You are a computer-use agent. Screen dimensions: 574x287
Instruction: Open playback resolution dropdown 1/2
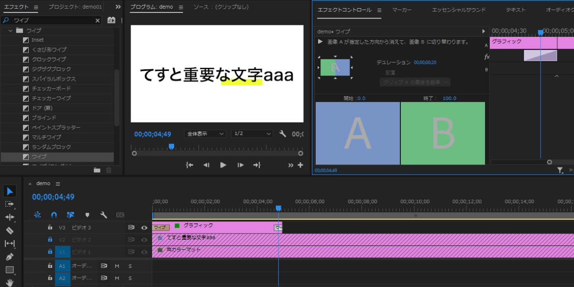[252, 134]
